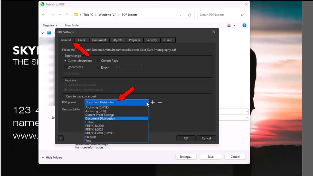Navigate up one folder with up arrow
313x176 pixels.
click(x=67, y=15)
